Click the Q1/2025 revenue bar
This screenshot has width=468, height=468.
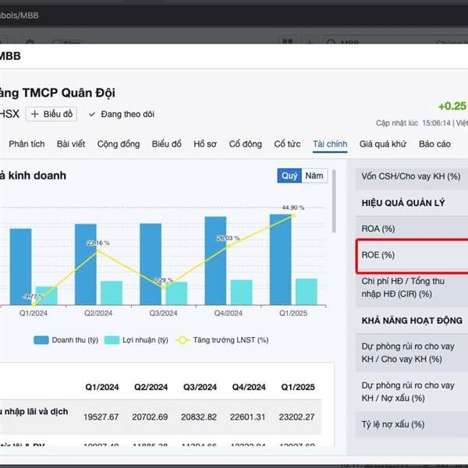[280, 260]
